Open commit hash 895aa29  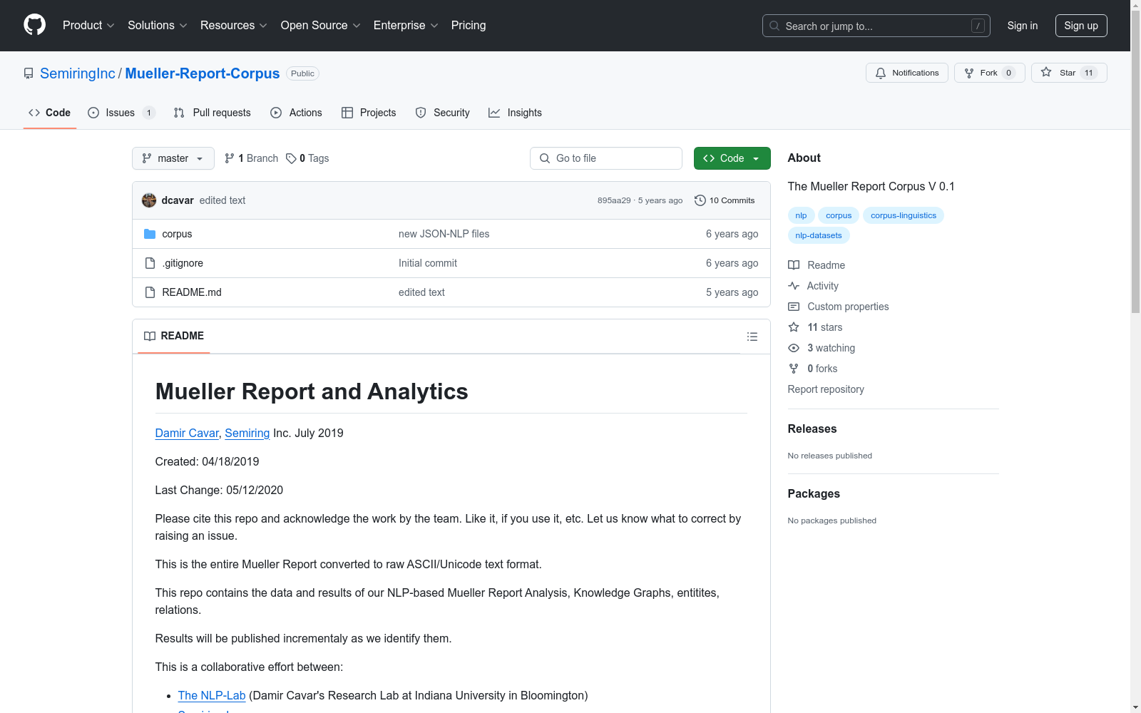coord(614,200)
